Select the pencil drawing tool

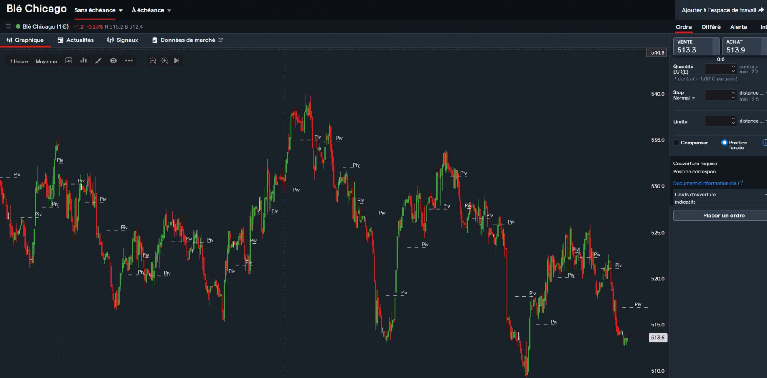98,61
